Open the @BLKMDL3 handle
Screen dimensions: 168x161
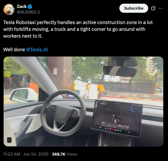[28, 12]
